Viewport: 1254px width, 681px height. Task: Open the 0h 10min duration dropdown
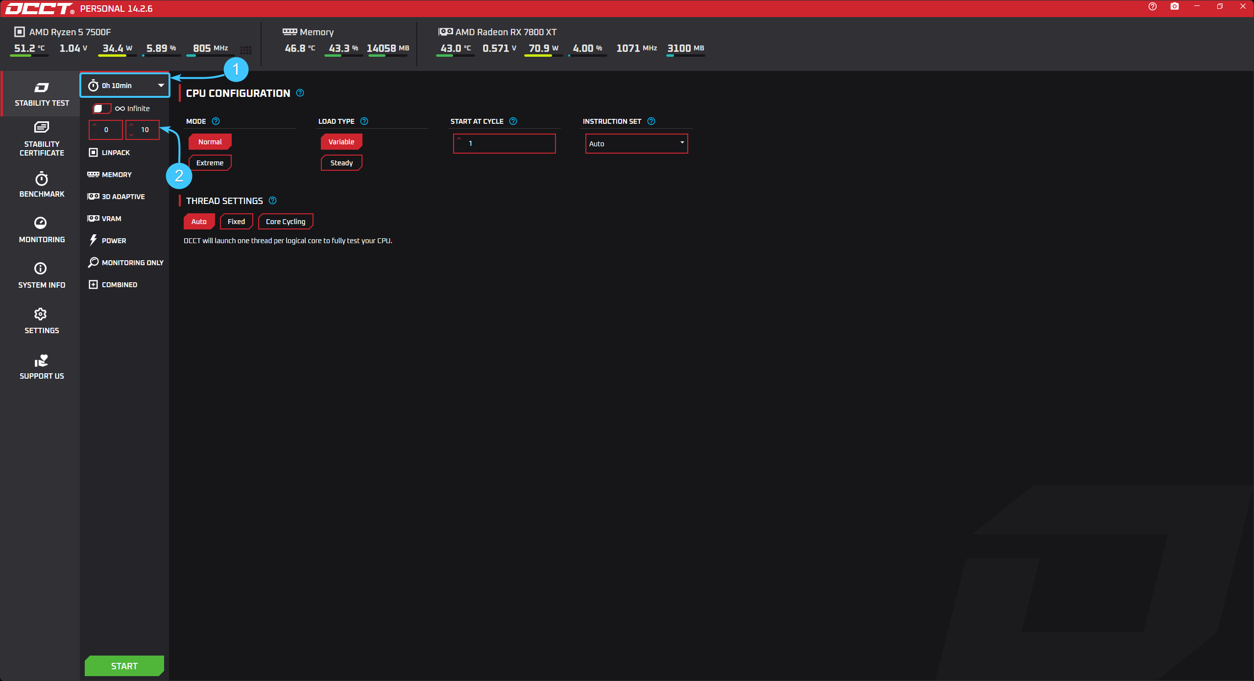point(125,86)
